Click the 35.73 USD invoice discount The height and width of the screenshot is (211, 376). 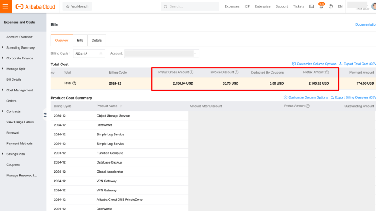pos(230,83)
